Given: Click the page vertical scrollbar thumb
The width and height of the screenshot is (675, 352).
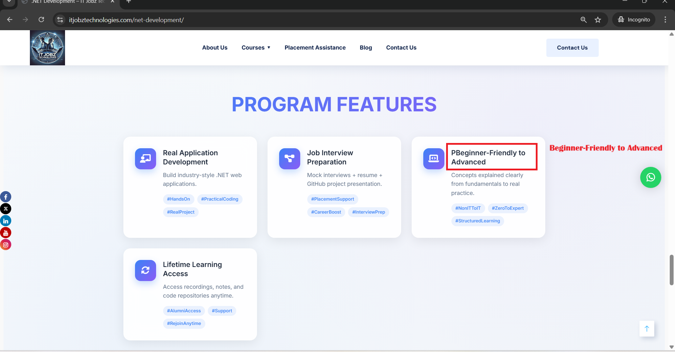Looking at the screenshot, I should pos(671,270).
